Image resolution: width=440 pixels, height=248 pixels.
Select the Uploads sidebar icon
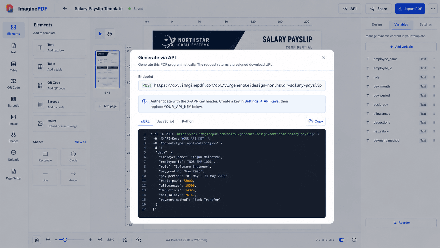(x=13, y=155)
